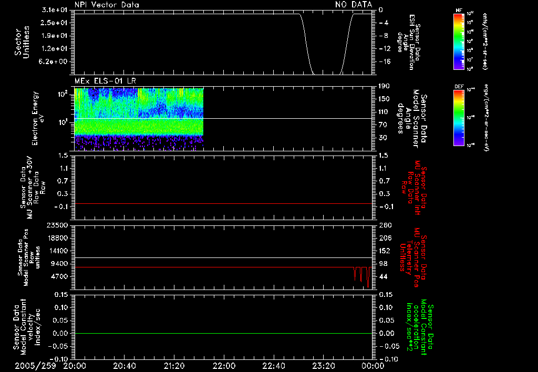538x372 pixels.
Task: Click the "9400" scanner position axis value
Action: coord(59,264)
